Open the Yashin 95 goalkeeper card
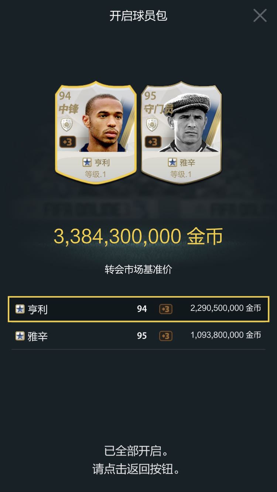Screen dimensions: 277x492 181,133
